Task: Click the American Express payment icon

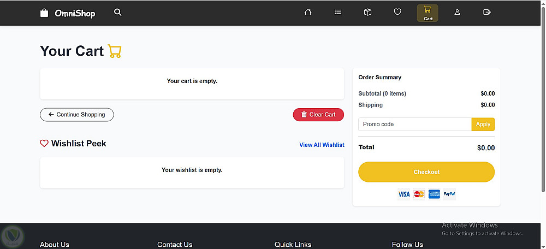Action: click(434, 194)
